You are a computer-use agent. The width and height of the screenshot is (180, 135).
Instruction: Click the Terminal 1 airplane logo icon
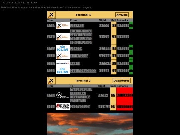51,15
